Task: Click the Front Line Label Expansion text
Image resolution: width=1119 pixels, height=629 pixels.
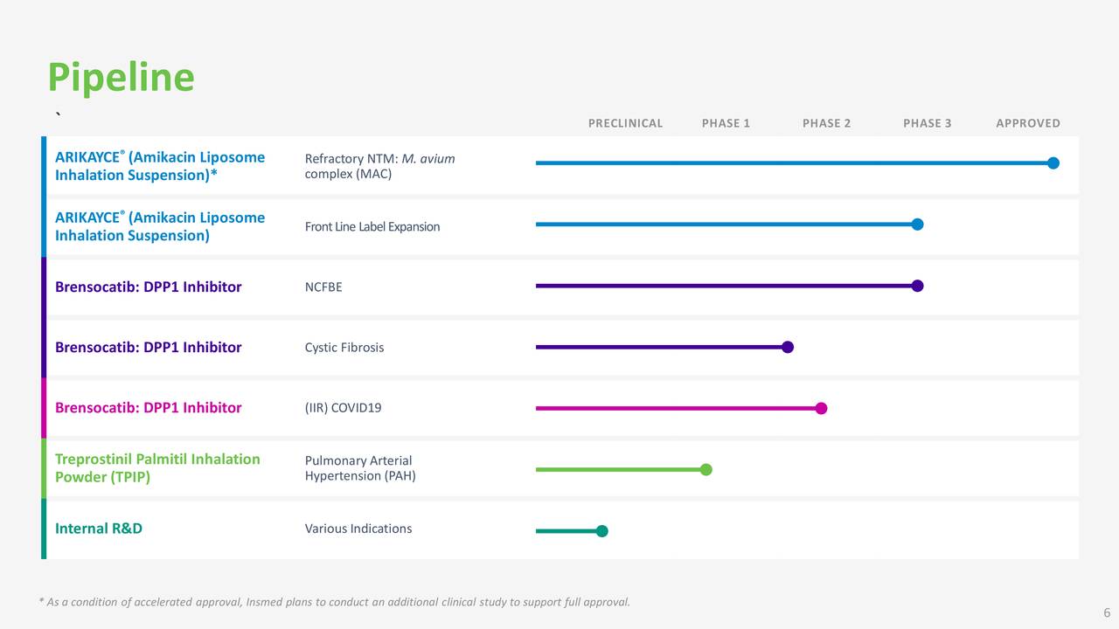Action: pyautogui.click(x=372, y=227)
